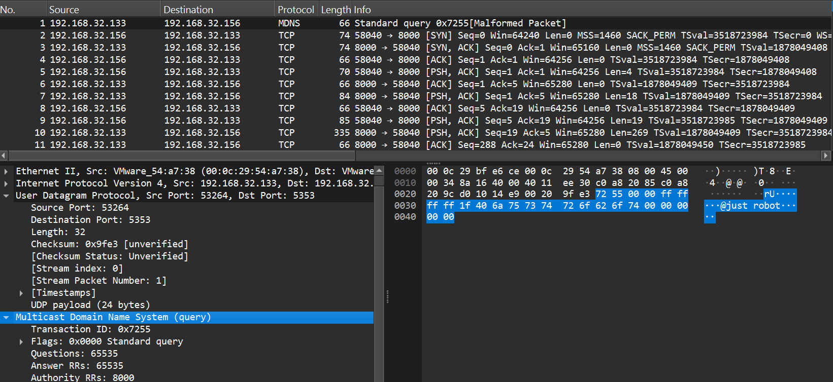The height and width of the screenshot is (382, 833).
Task: Select packet 2 TCP SYN row
Action: pos(305,35)
